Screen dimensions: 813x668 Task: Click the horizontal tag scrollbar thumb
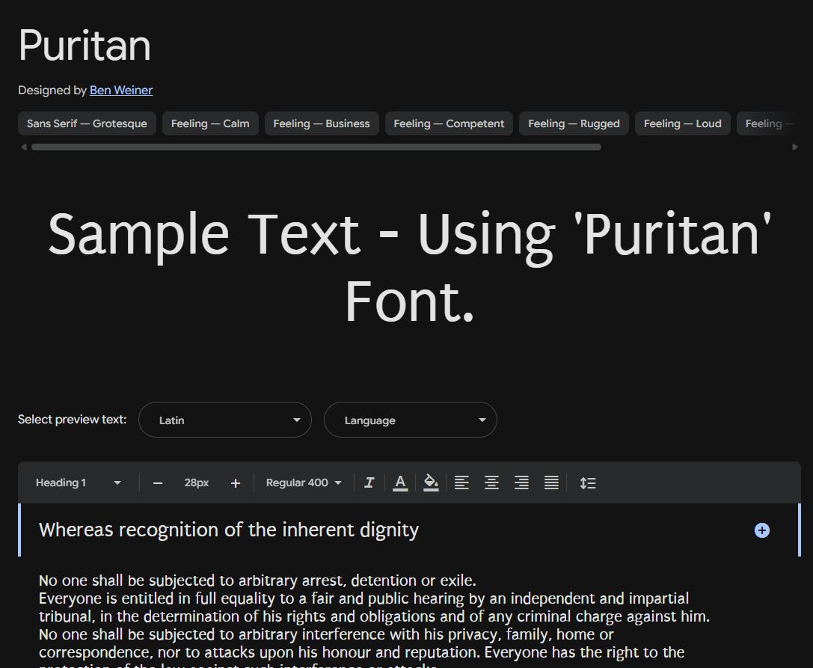tap(316, 147)
